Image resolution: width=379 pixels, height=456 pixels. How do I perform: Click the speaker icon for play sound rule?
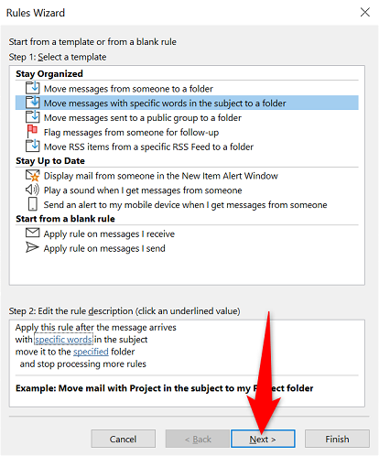[32, 190]
